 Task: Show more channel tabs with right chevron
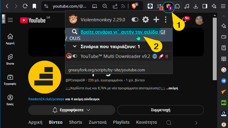(x=196, y=123)
